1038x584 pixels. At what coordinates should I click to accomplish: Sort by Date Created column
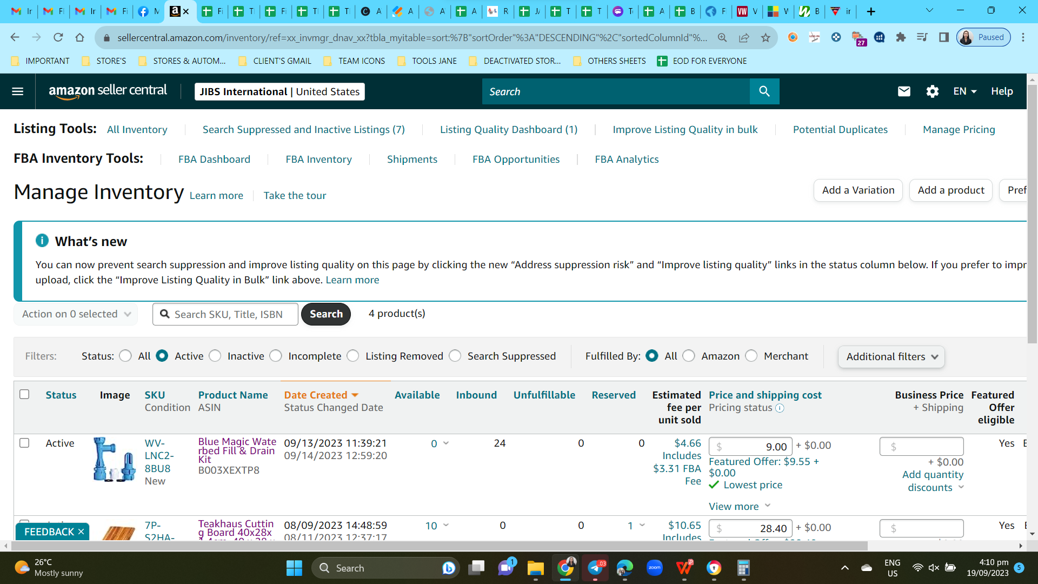coord(321,395)
